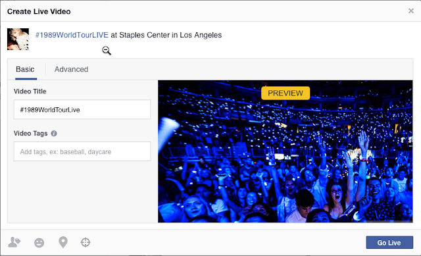
Task: Click the zoom-out magnifier icon under the hashtag
Action: (x=107, y=51)
